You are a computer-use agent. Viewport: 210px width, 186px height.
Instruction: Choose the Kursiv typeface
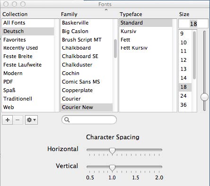pos(146,31)
